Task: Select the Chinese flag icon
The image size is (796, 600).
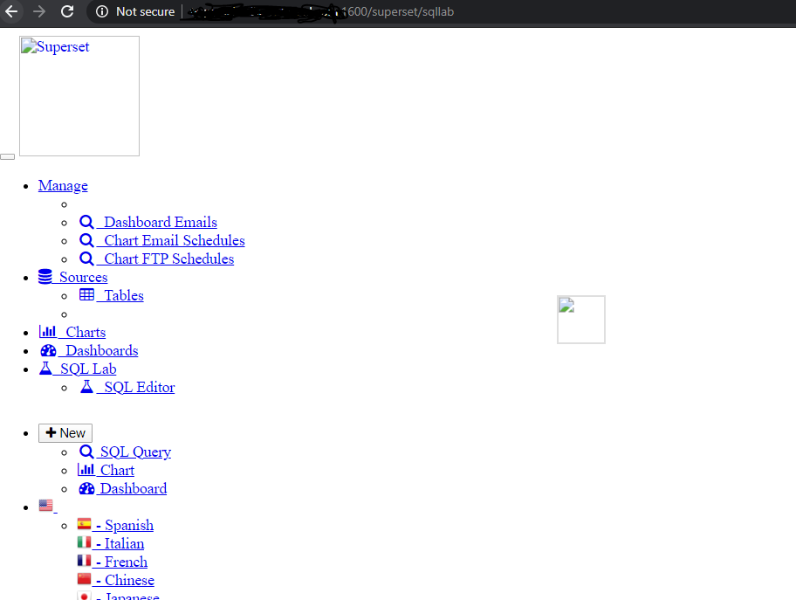Action: [x=85, y=579]
